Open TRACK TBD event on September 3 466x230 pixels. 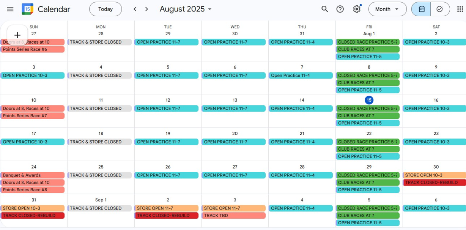[233, 216]
